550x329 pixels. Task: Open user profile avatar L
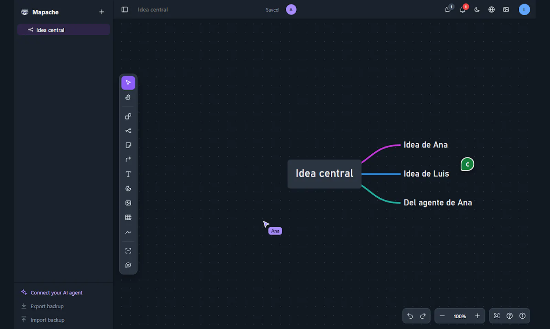pos(524,10)
